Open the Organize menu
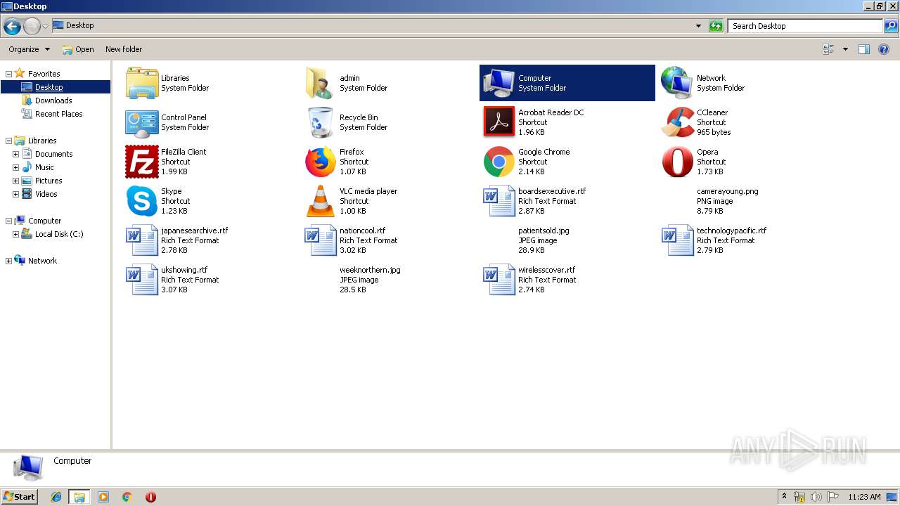 [29, 49]
